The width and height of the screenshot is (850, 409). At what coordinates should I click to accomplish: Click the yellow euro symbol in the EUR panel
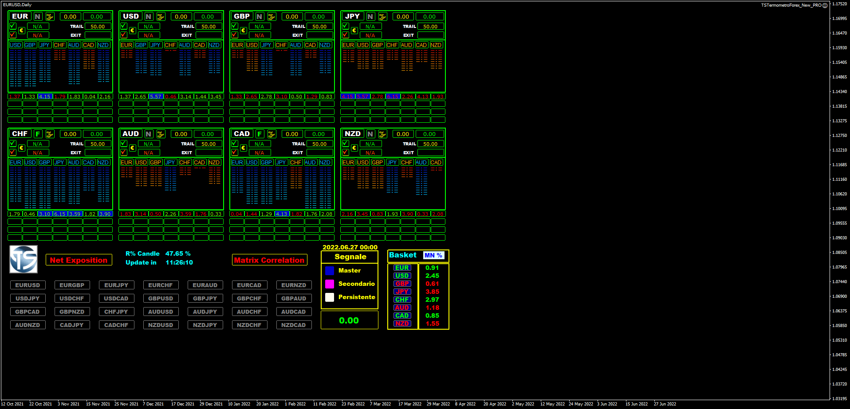coord(21,31)
